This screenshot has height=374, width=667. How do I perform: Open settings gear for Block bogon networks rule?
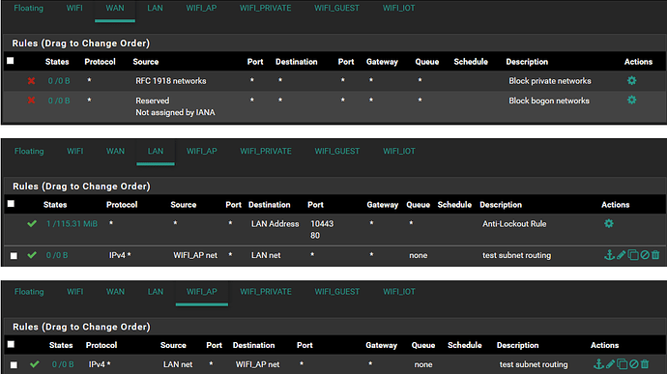[631, 100]
